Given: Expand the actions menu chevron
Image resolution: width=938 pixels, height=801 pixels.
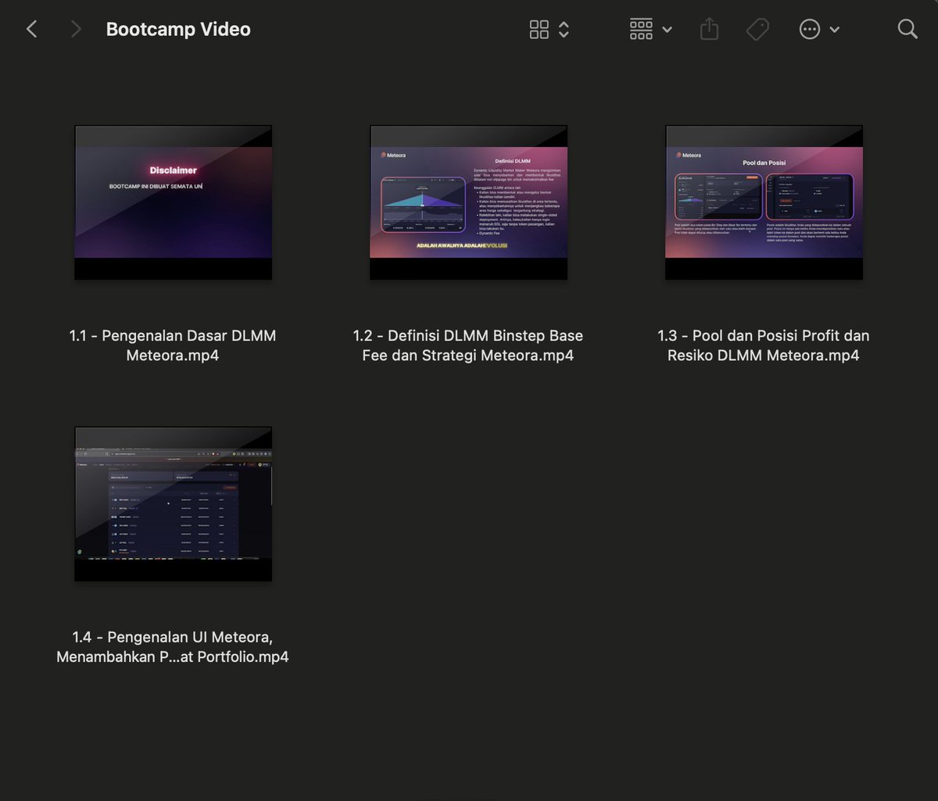Looking at the screenshot, I should click(x=834, y=30).
